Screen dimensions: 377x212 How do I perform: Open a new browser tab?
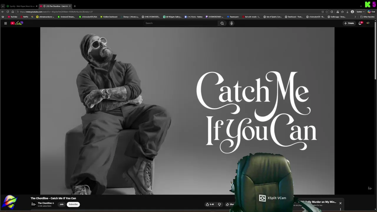75,6
